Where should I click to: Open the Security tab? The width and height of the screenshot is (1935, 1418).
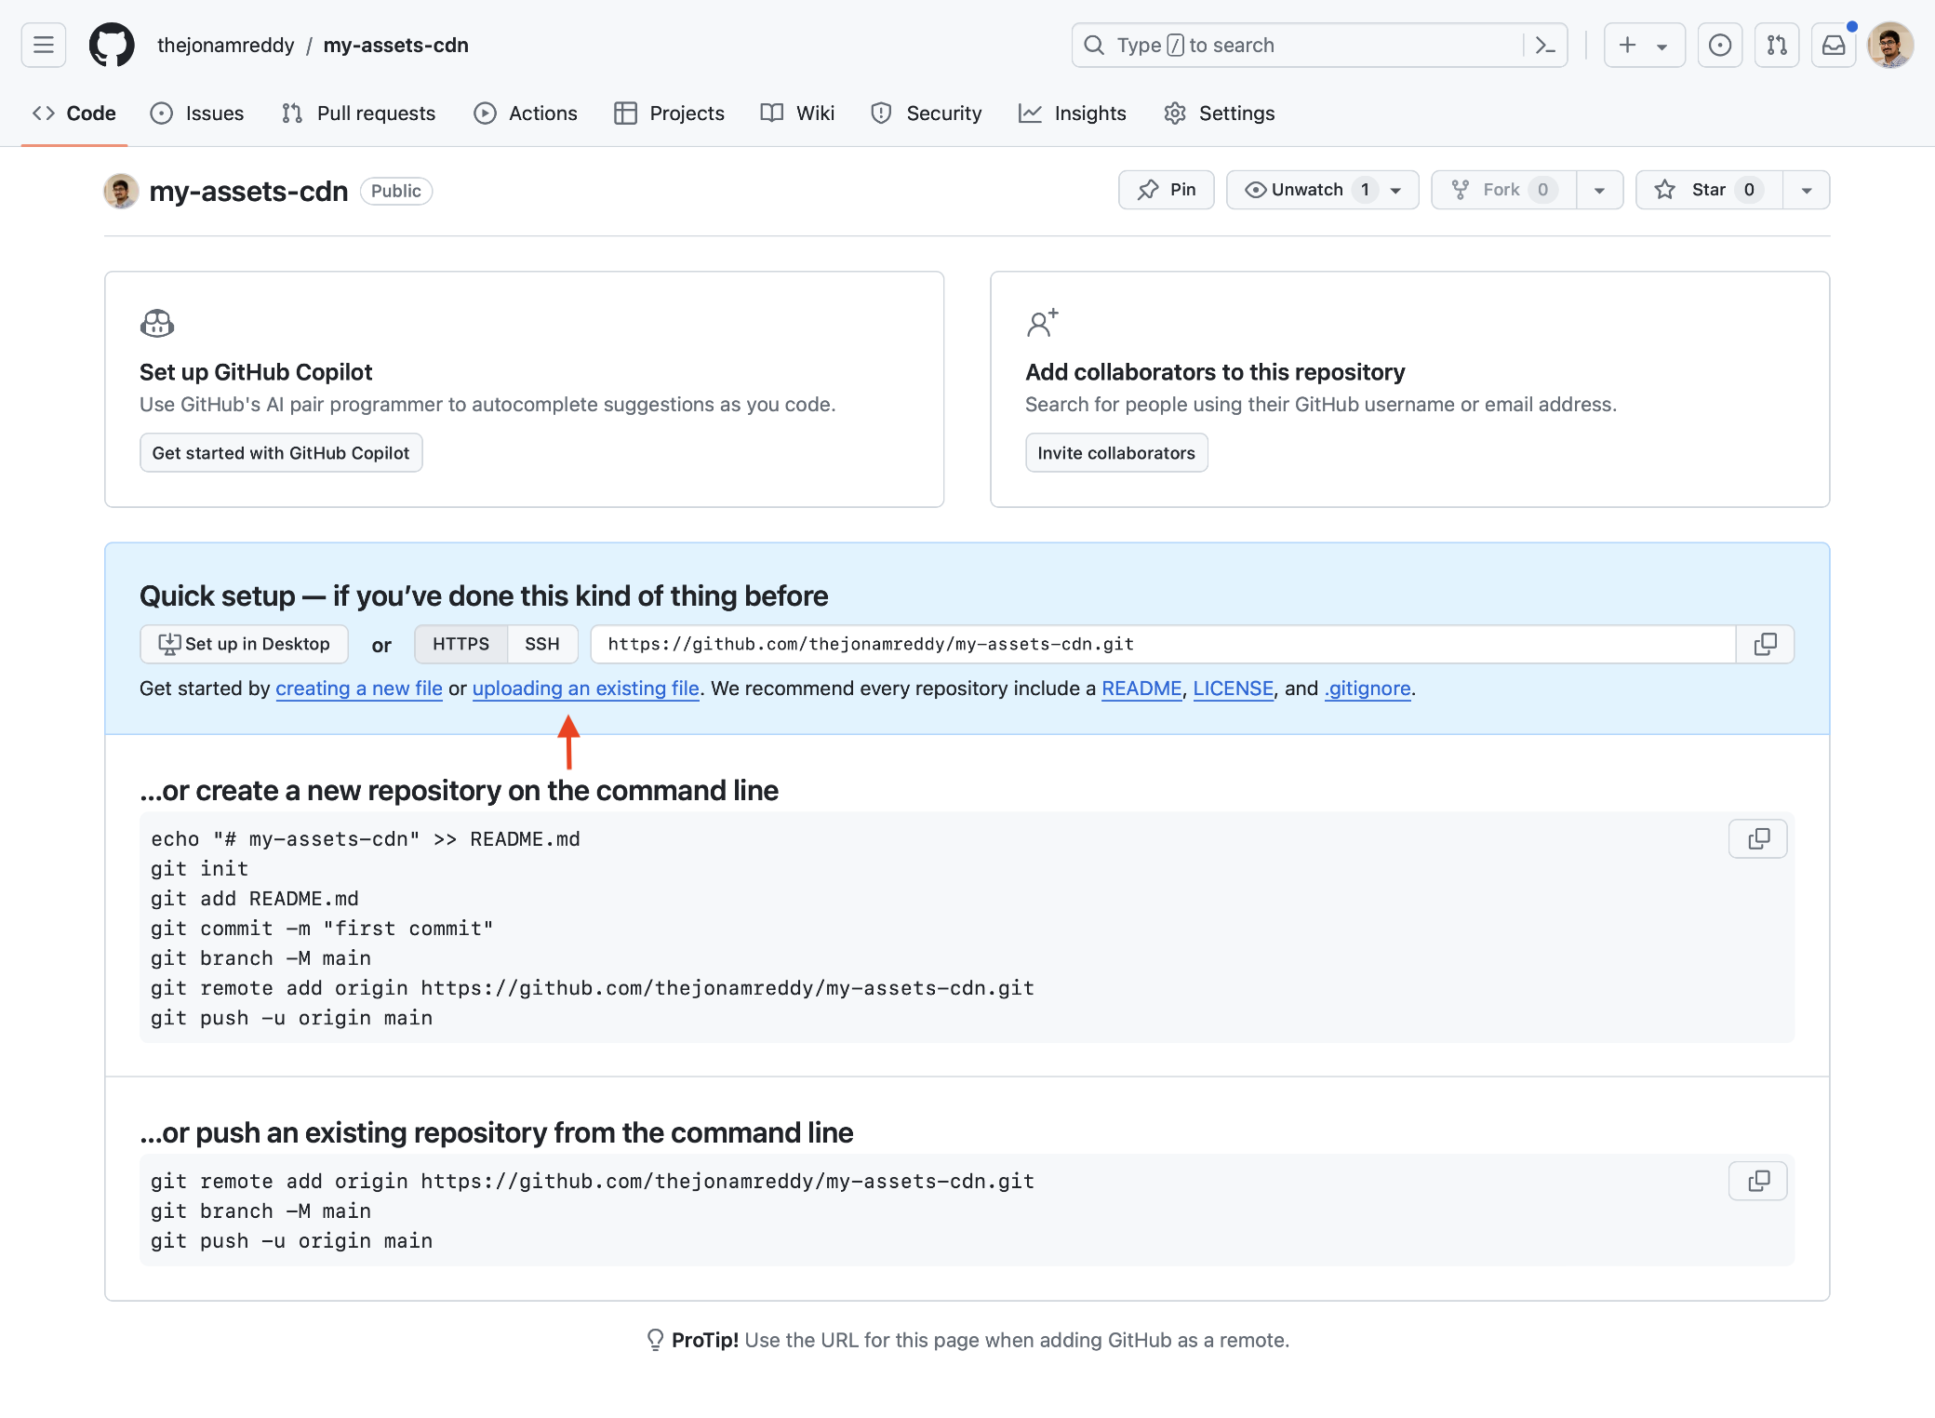point(927,113)
